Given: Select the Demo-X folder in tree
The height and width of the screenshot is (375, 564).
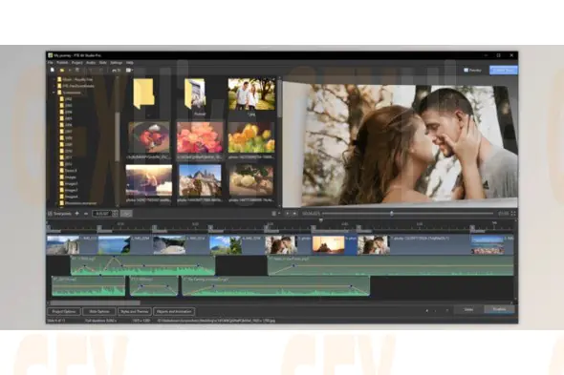Looking at the screenshot, I should [68, 171].
